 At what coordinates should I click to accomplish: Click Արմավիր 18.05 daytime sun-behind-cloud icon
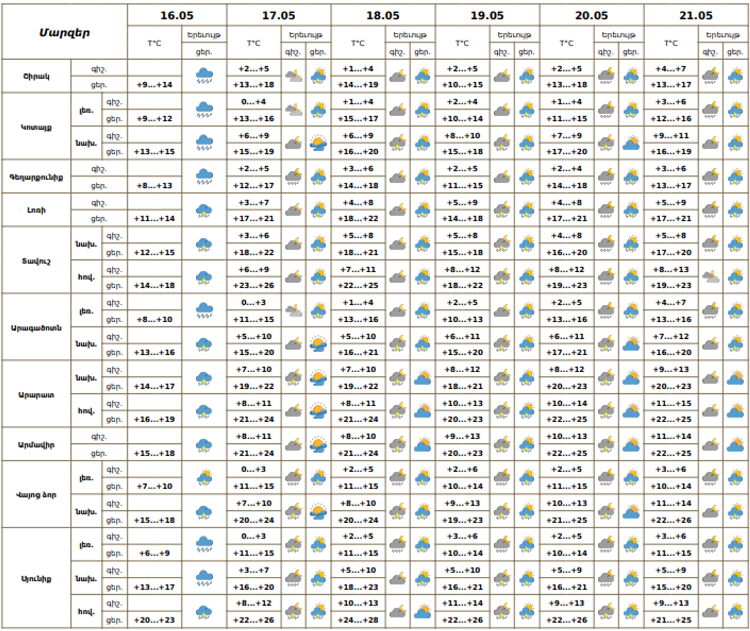[423, 444]
